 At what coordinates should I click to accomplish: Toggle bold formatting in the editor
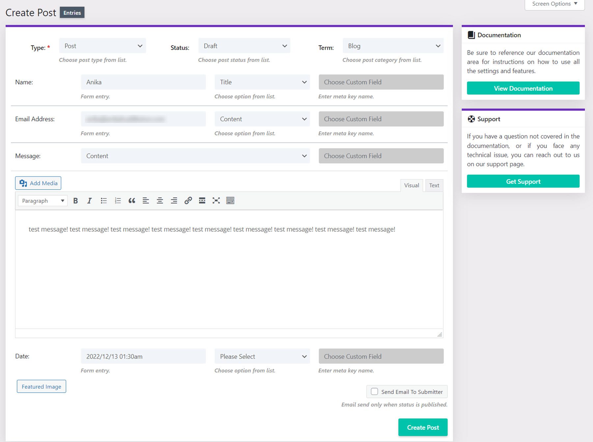(x=75, y=200)
